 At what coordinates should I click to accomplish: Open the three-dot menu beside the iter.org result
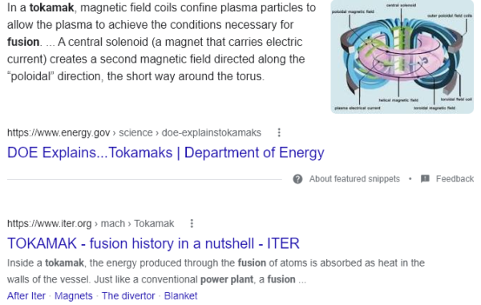point(192,224)
